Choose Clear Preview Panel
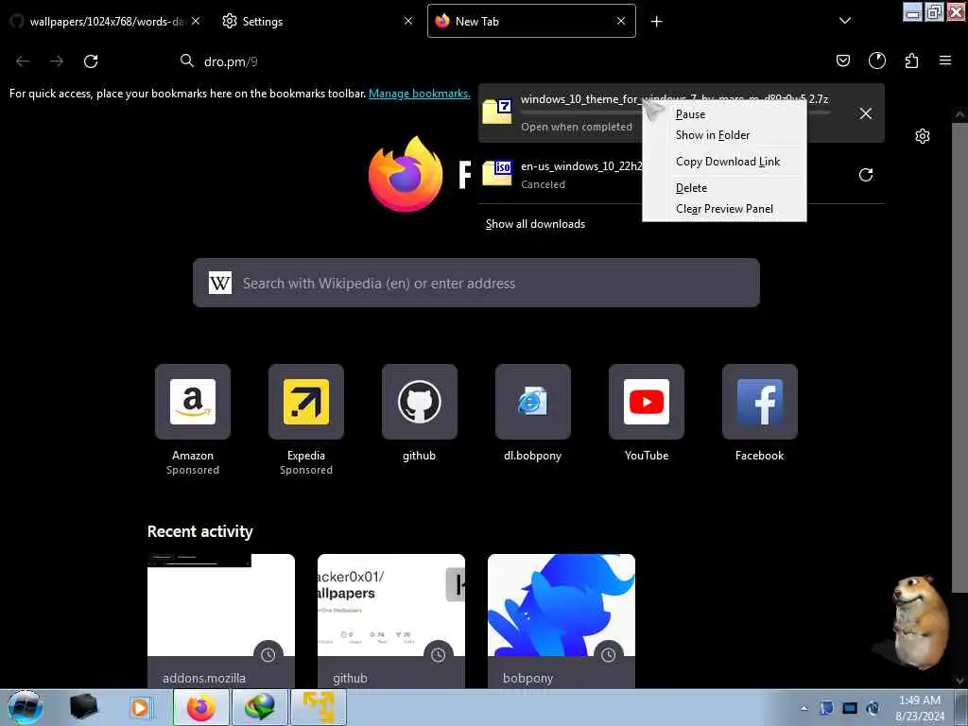This screenshot has height=726, width=968. pyautogui.click(x=724, y=209)
